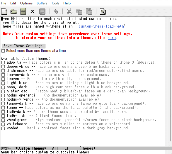Click the Undo arrow icon

[56, 11]
